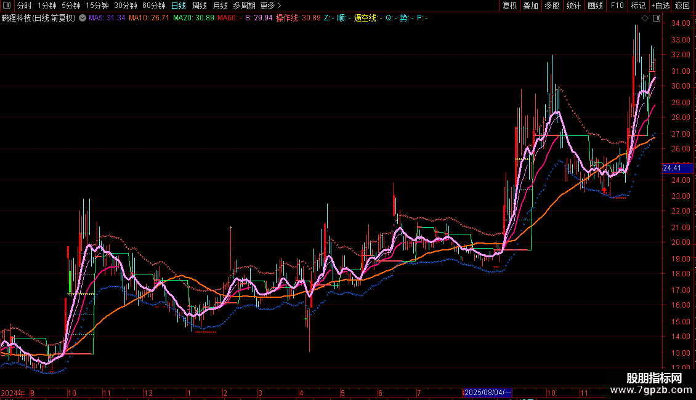696x400 pixels.
Task: Click the red arrow signal on chart
Action: point(604,190)
